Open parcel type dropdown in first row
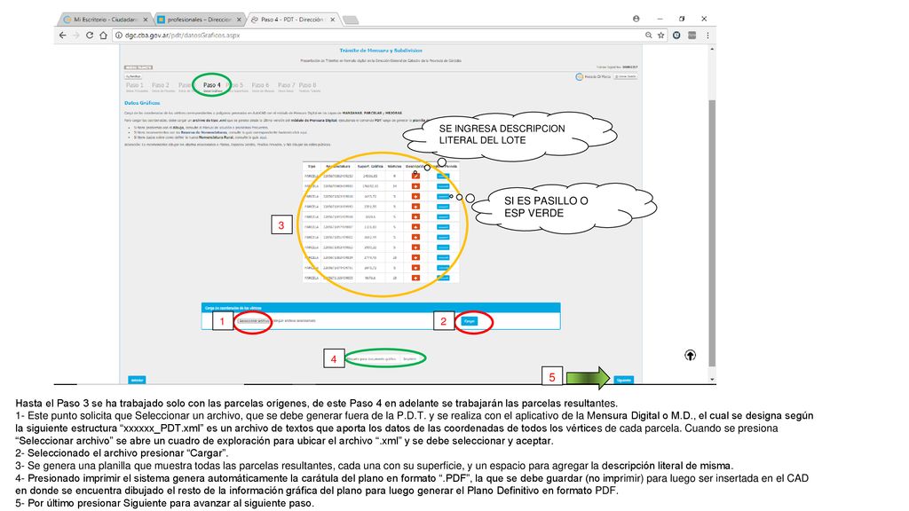This screenshot has width=909, height=511. coord(443,177)
